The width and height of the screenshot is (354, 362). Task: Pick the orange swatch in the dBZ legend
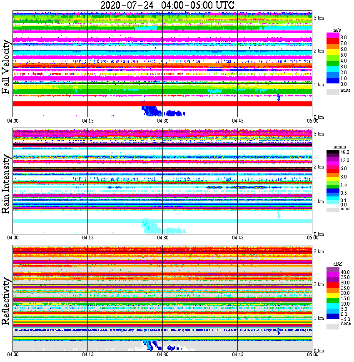(x=333, y=290)
